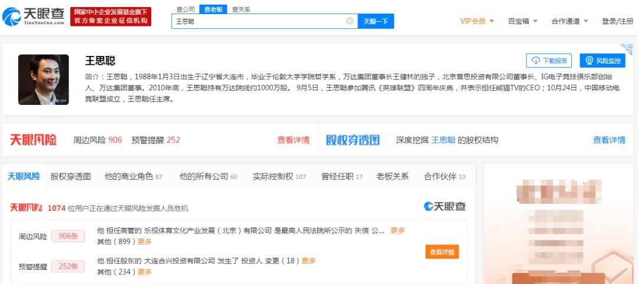Click the blue 查看详情 for 股权穿透图

tap(609, 140)
